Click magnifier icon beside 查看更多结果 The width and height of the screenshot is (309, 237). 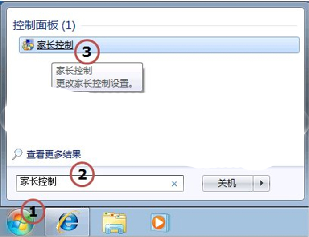17,154
